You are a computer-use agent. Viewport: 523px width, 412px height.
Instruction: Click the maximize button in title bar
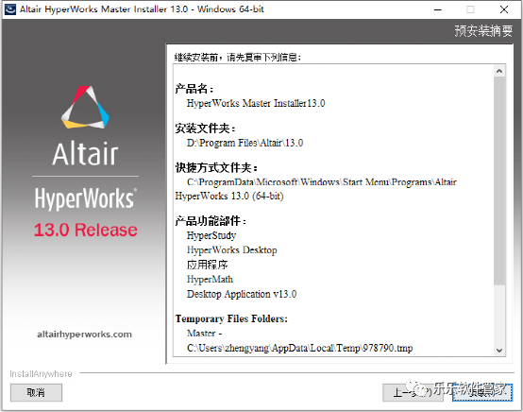coord(470,9)
